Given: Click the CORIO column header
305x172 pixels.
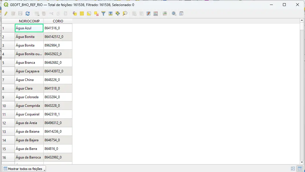Looking at the screenshot, I should (x=58, y=21).
